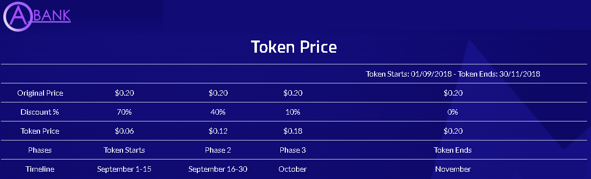Click the $0.12 token price value
This screenshot has height=179, width=591.
(218, 131)
